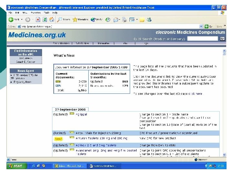Click the Amoxil Vials for Injection 250mg text
The width and height of the screenshot is (233, 174).
[x=98, y=133]
